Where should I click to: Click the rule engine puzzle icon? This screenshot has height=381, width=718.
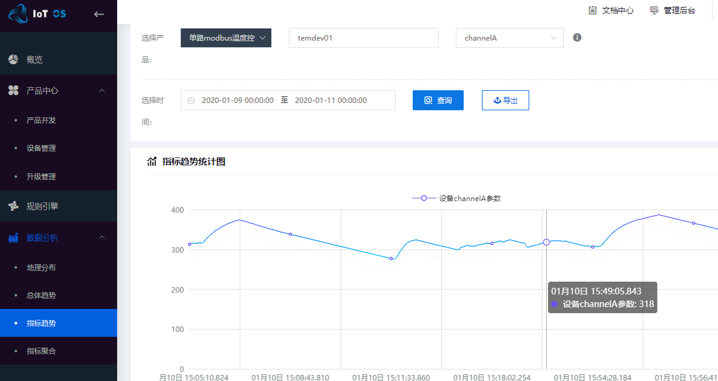[x=13, y=206]
